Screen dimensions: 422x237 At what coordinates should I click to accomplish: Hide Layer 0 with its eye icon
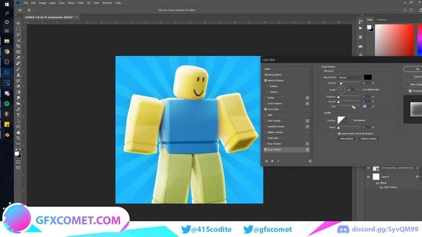[x=369, y=177]
